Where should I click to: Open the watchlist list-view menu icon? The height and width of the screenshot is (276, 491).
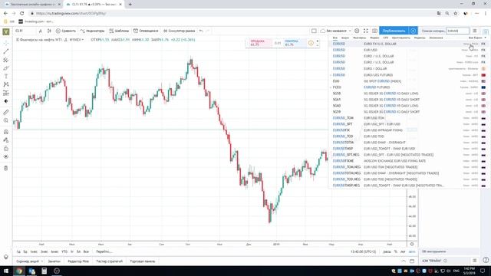(475, 31)
